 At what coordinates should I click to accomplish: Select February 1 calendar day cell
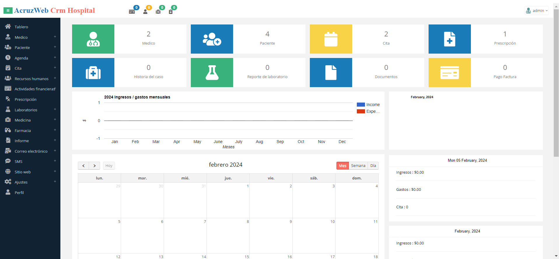[228, 200]
